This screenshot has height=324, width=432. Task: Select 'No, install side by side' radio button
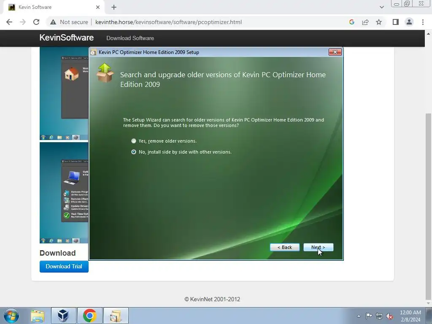pos(134,152)
